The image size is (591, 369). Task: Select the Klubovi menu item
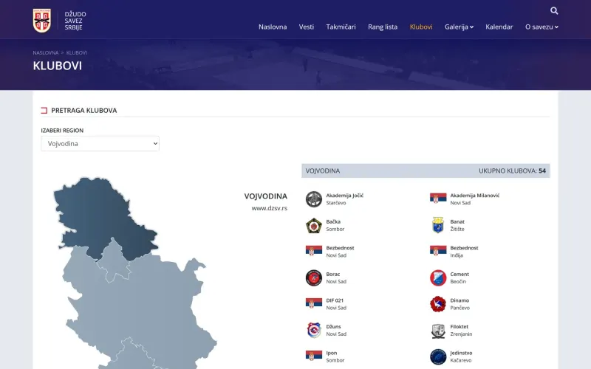pyautogui.click(x=421, y=27)
